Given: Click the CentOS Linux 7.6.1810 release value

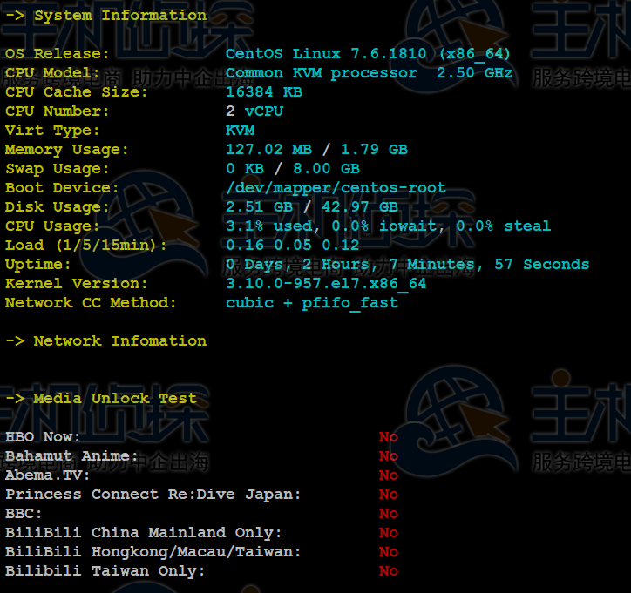Looking at the screenshot, I should point(368,53).
